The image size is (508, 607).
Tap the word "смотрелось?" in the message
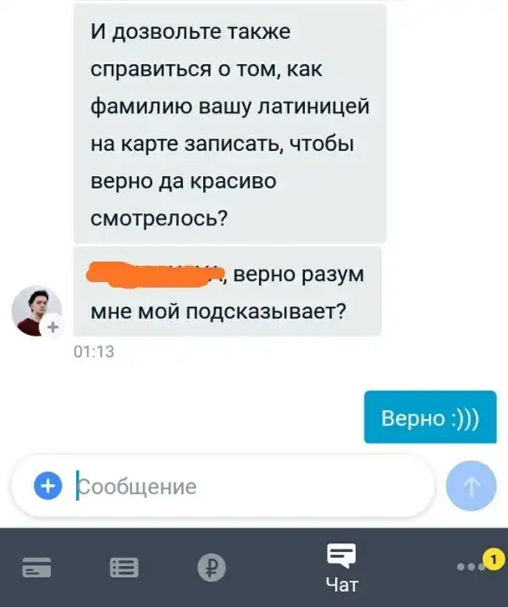point(159,218)
